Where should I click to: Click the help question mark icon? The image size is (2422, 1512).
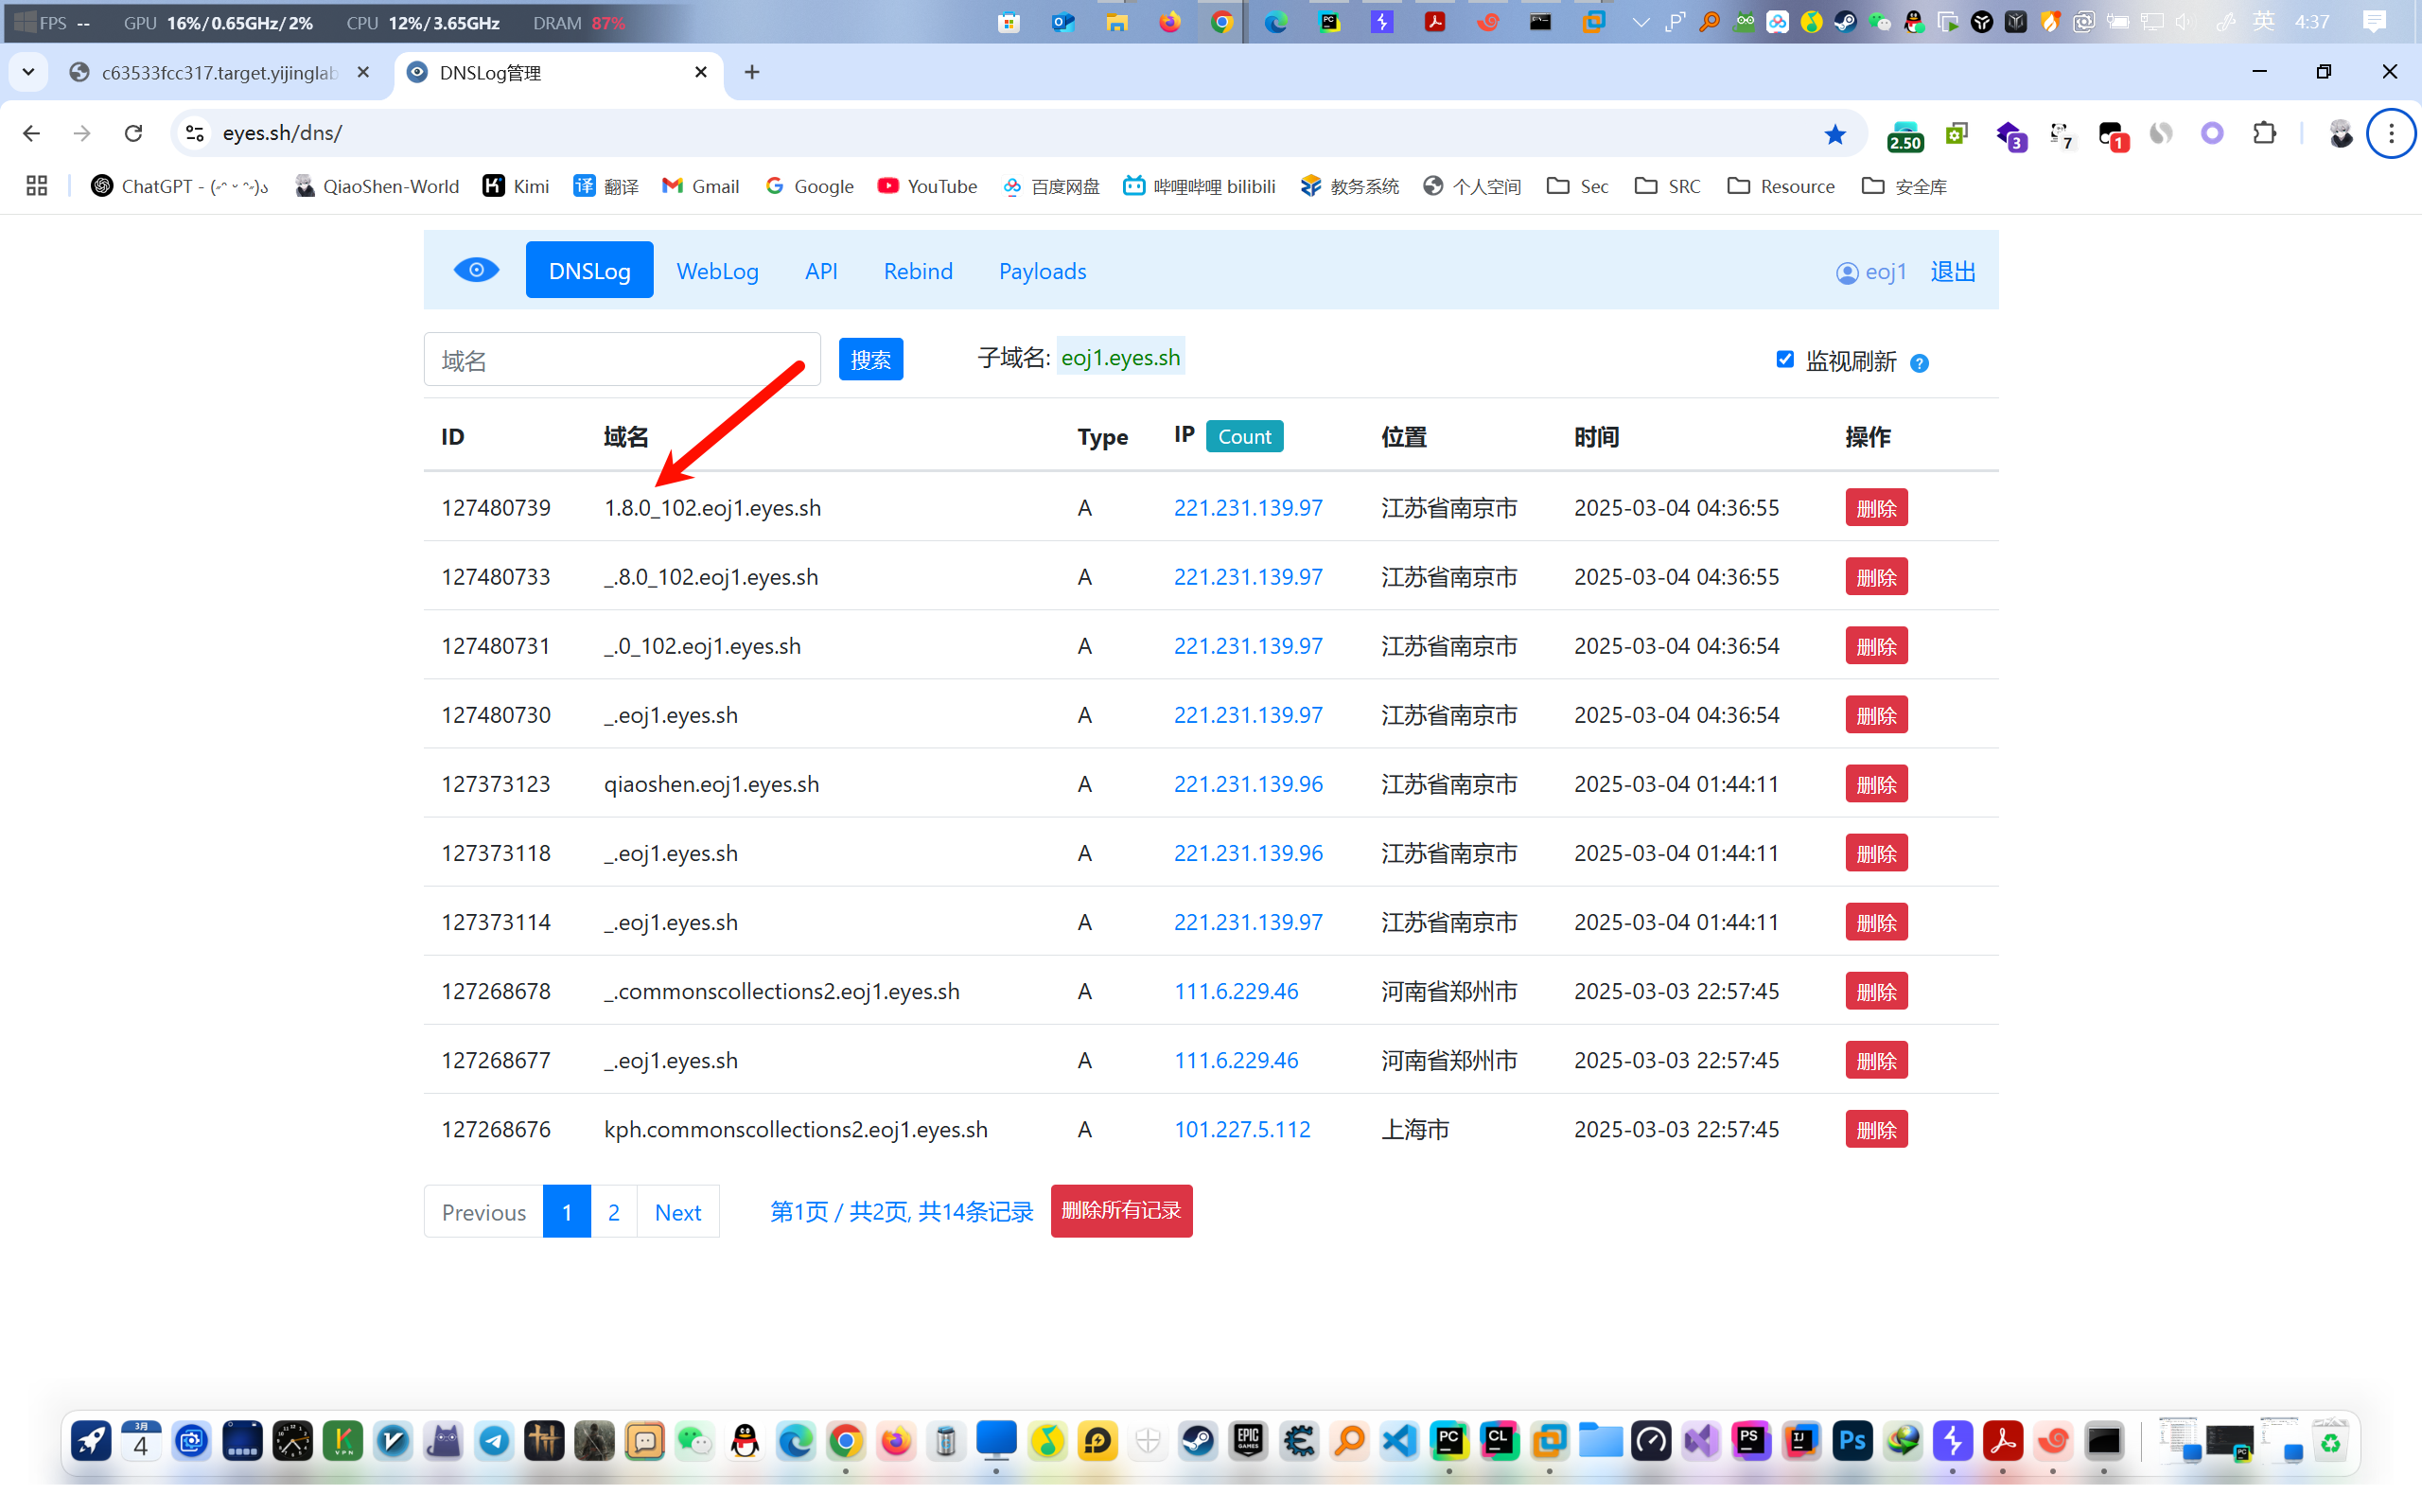point(1919,363)
